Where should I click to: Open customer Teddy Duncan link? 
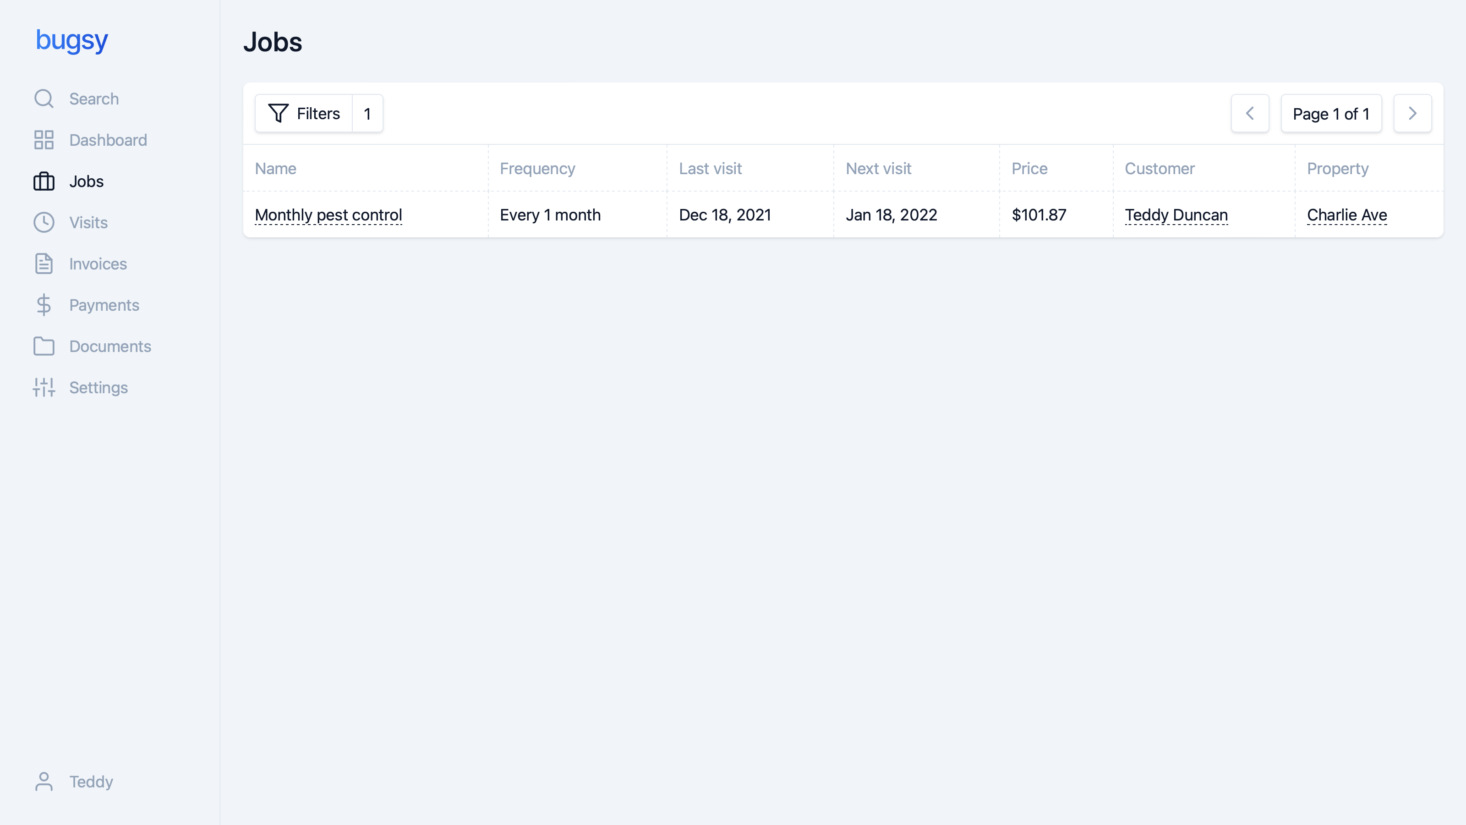(1176, 215)
